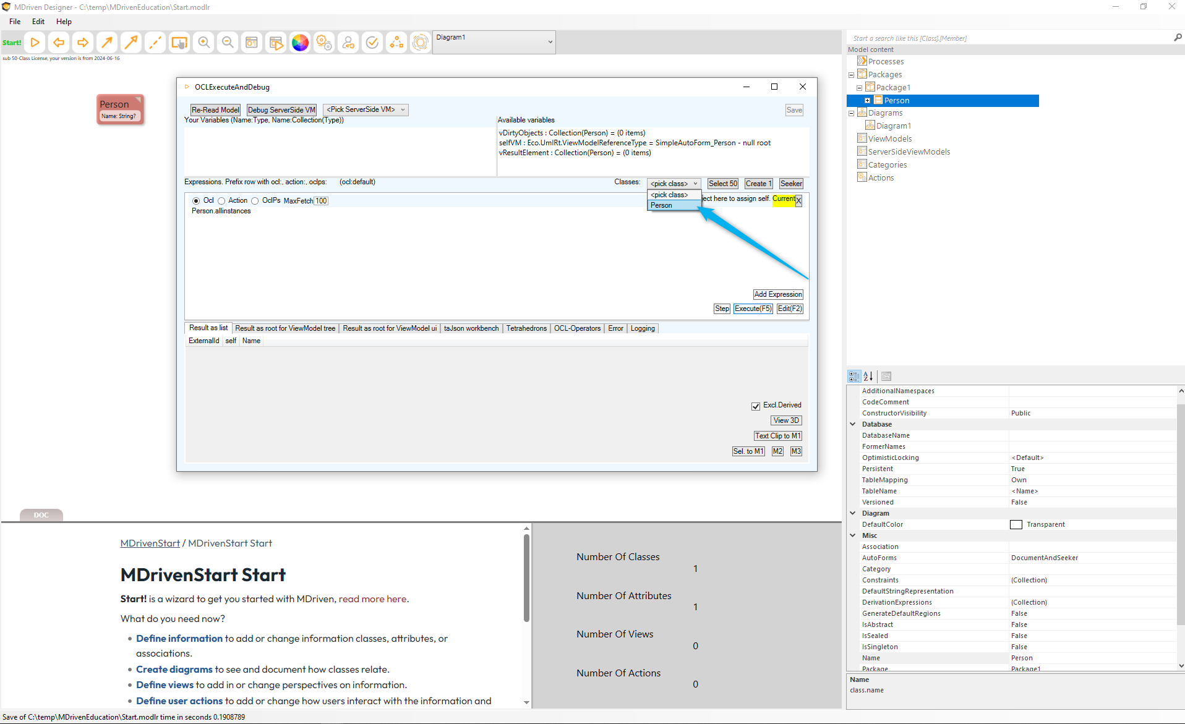
Task: Click the Add Expression button
Action: pos(777,294)
